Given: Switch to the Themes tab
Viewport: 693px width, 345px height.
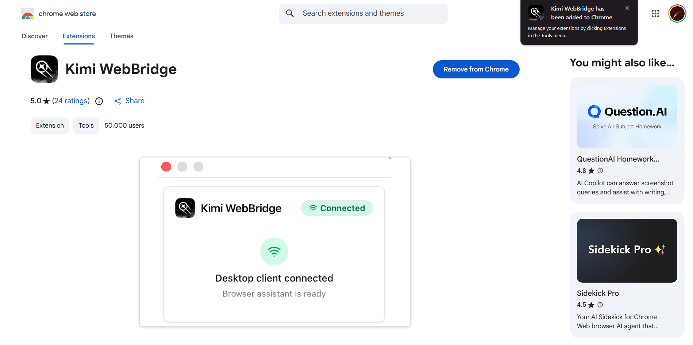Looking at the screenshot, I should coord(122,36).
